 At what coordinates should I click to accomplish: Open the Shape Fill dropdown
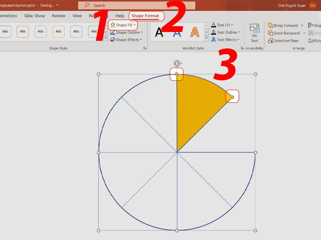[124, 25]
